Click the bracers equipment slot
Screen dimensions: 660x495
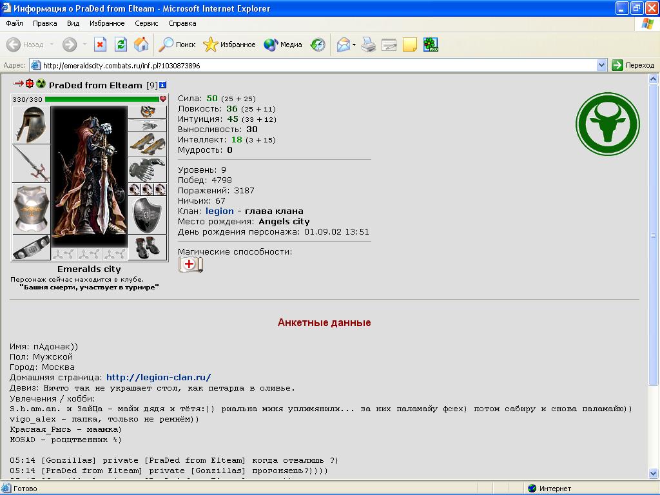148,144
